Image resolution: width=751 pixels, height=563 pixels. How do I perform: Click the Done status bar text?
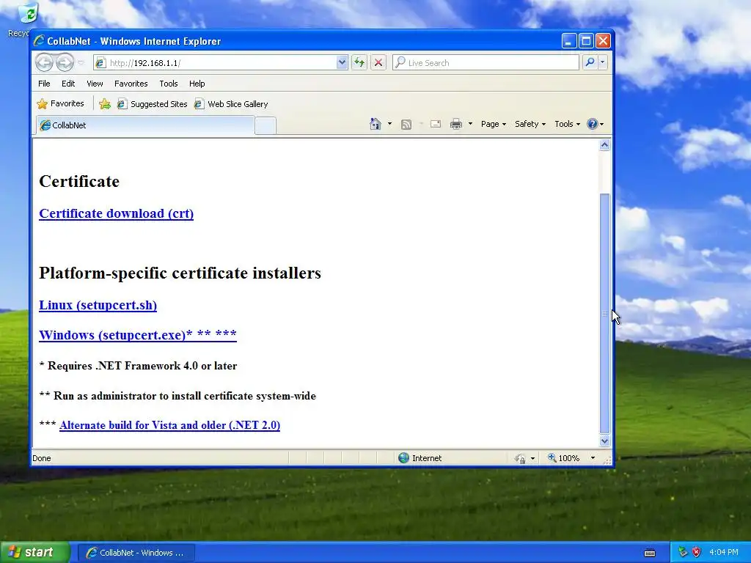[x=42, y=458]
